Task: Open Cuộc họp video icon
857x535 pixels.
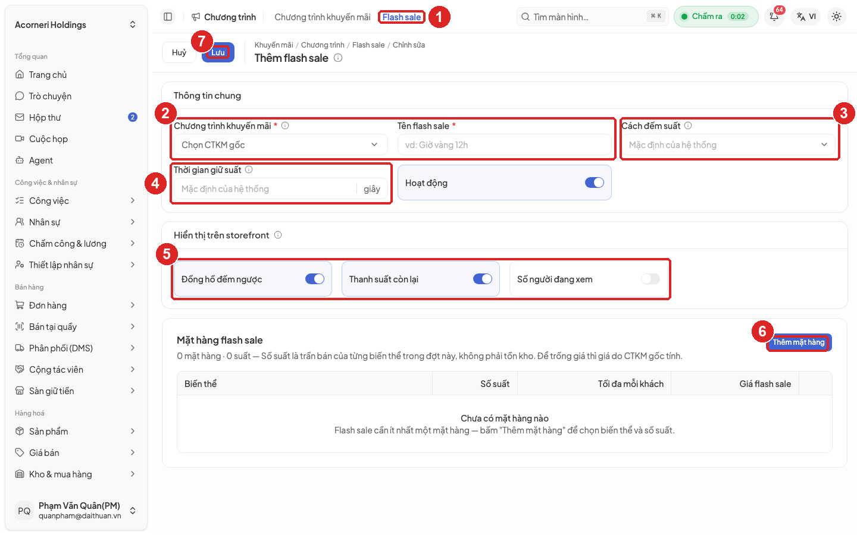Action: pyautogui.click(x=20, y=139)
